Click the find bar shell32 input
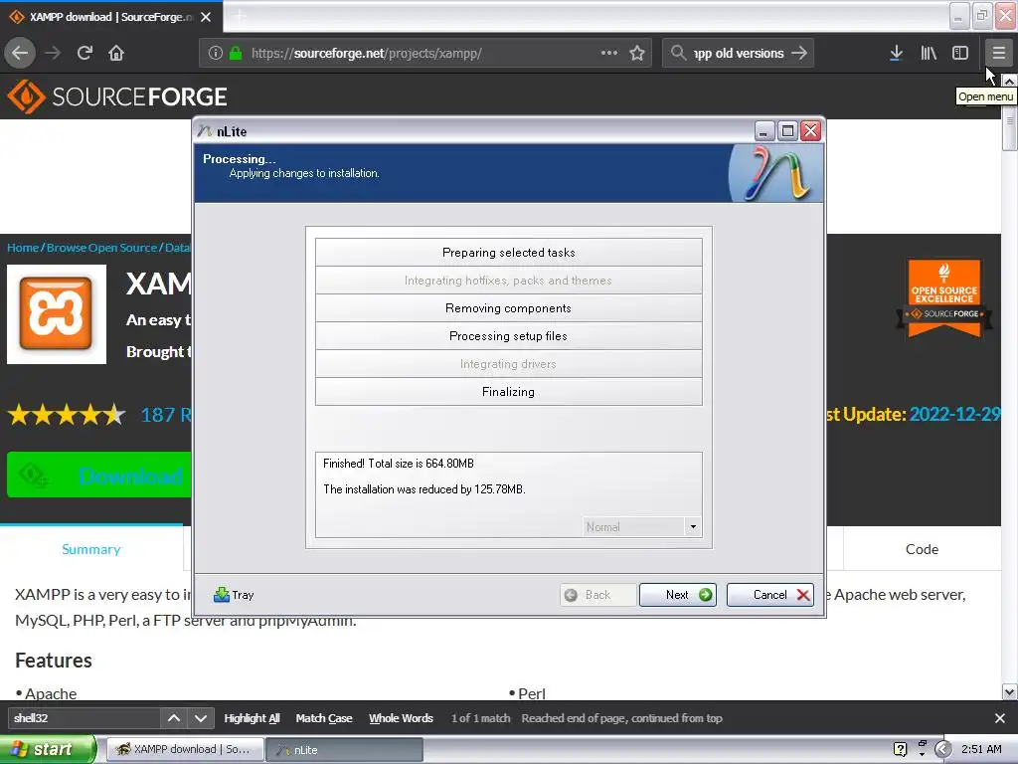The width and height of the screenshot is (1018, 764). (84, 718)
